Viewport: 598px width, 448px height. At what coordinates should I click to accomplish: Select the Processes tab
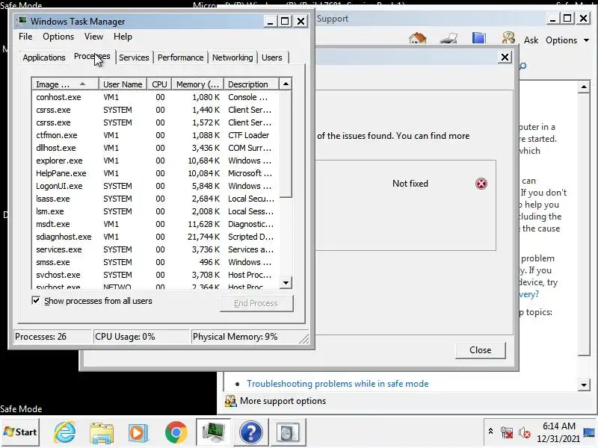pyautogui.click(x=92, y=57)
